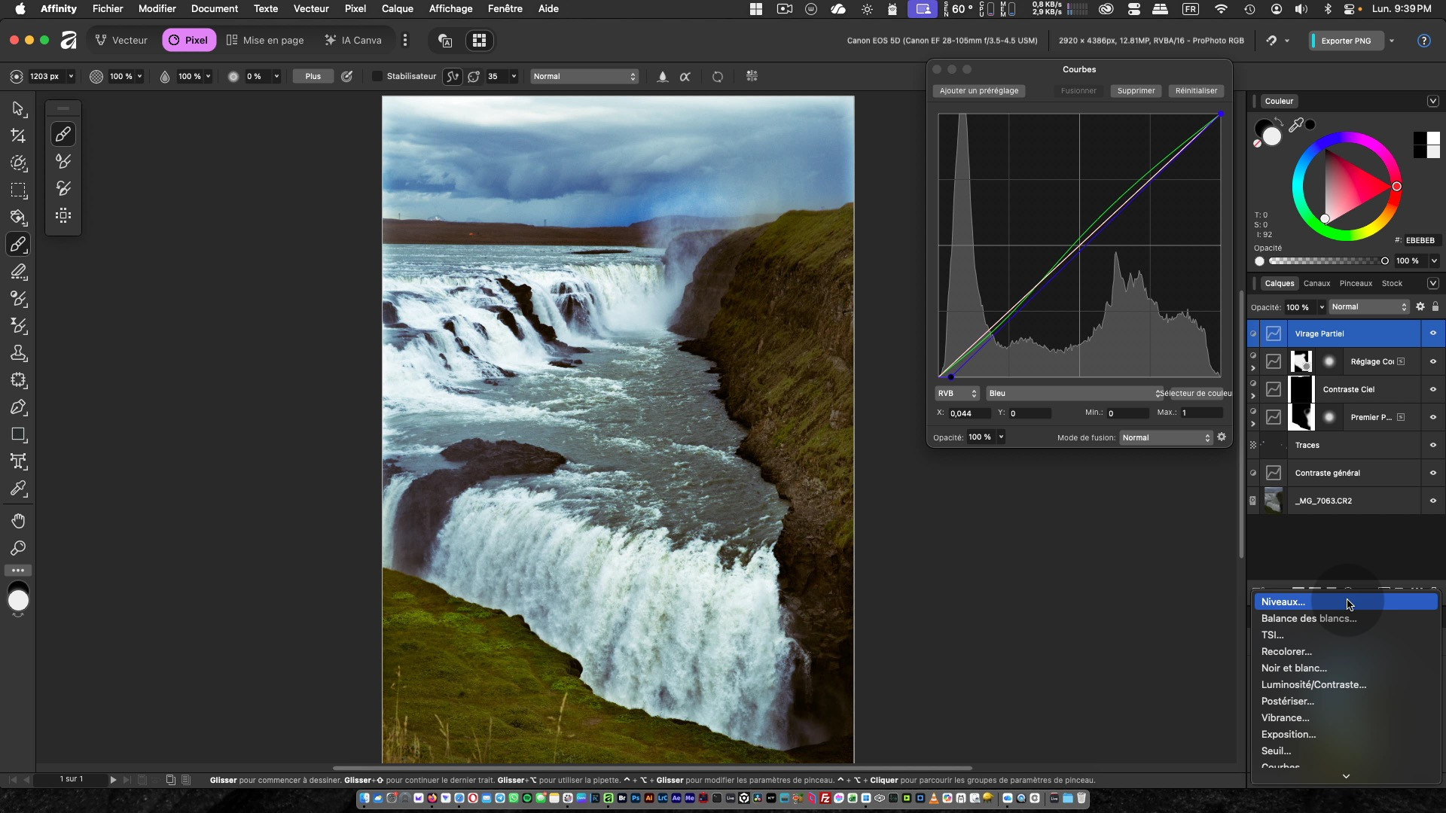Hide the Contraste Ciel layer
The width and height of the screenshot is (1446, 813).
(1432, 389)
